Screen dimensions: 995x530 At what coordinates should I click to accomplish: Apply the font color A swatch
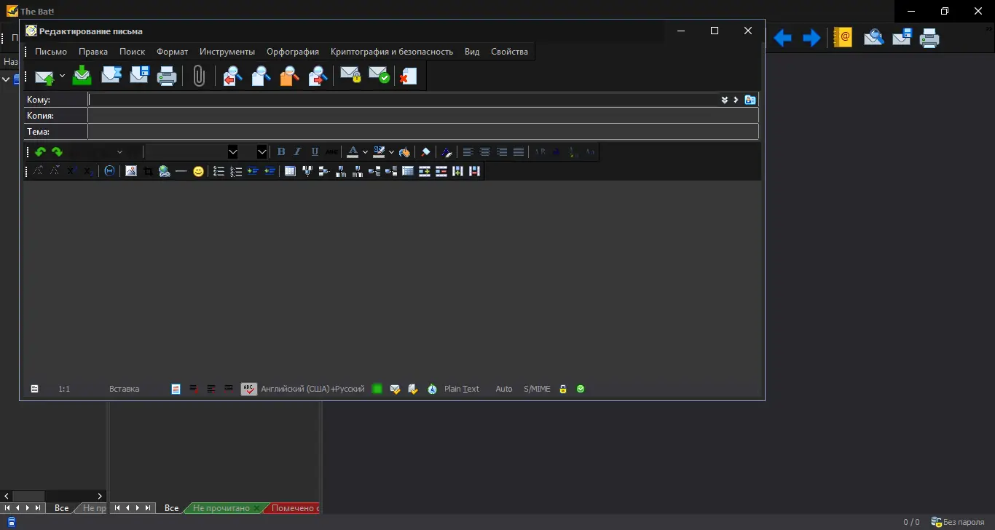[x=353, y=152]
